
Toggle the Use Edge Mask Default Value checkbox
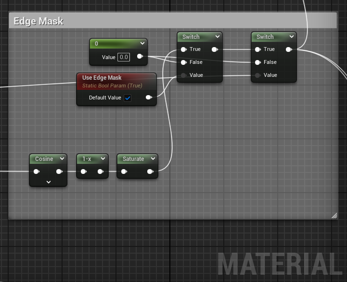(128, 98)
